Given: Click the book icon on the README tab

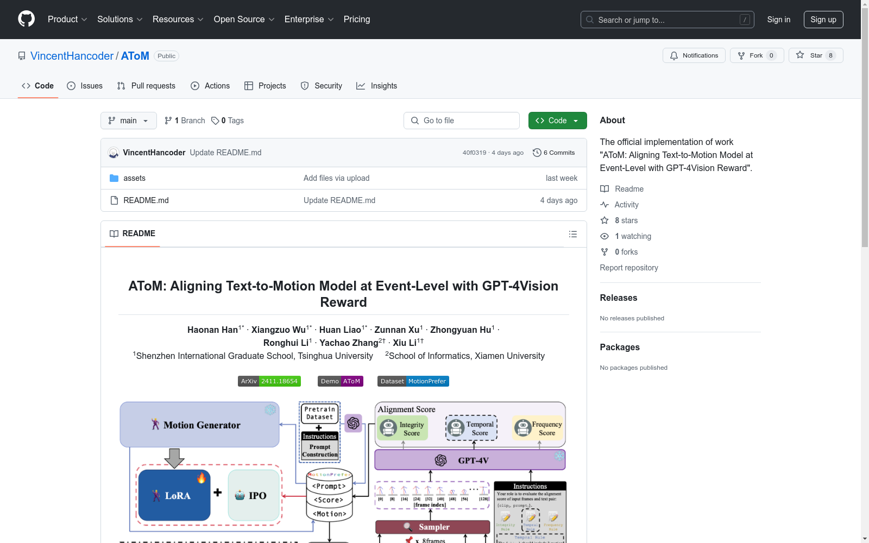Looking at the screenshot, I should tap(114, 233).
